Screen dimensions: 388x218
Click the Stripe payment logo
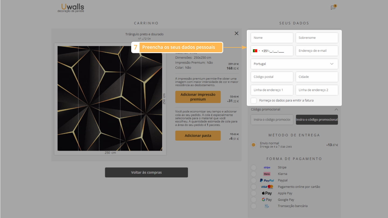267,168
